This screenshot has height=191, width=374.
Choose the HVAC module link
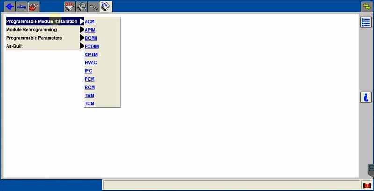[x=91, y=63]
